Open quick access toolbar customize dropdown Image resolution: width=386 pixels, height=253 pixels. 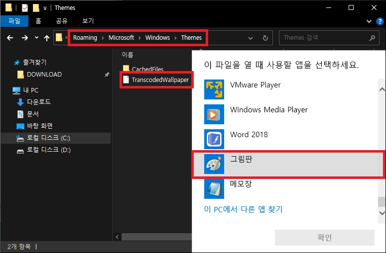(x=45, y=8)
